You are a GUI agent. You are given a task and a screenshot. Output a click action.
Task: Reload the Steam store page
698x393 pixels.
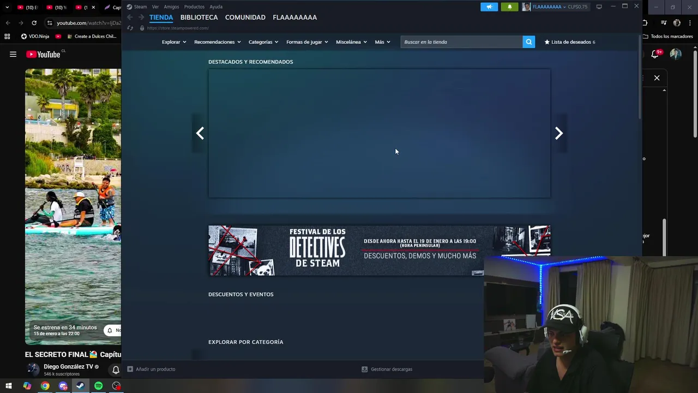pyautogui.click(x=130, y=28)
